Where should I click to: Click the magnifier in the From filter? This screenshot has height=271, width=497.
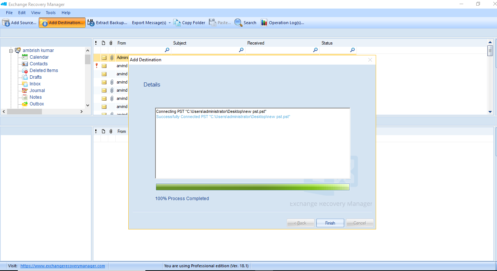click(x=167, y=50)
